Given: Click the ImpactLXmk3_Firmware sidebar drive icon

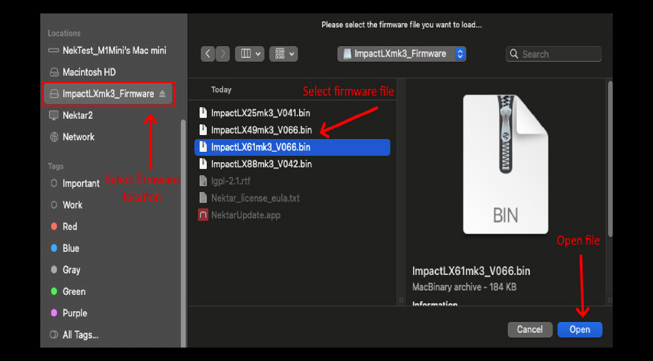Looking at the screenshot, I should (x=54, y=94).
